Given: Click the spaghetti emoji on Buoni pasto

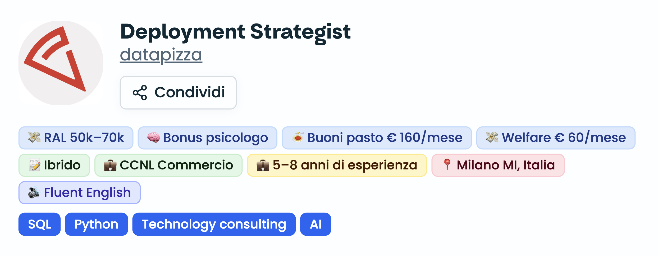Looking at the screenshot, I should [x=298, y=138].
